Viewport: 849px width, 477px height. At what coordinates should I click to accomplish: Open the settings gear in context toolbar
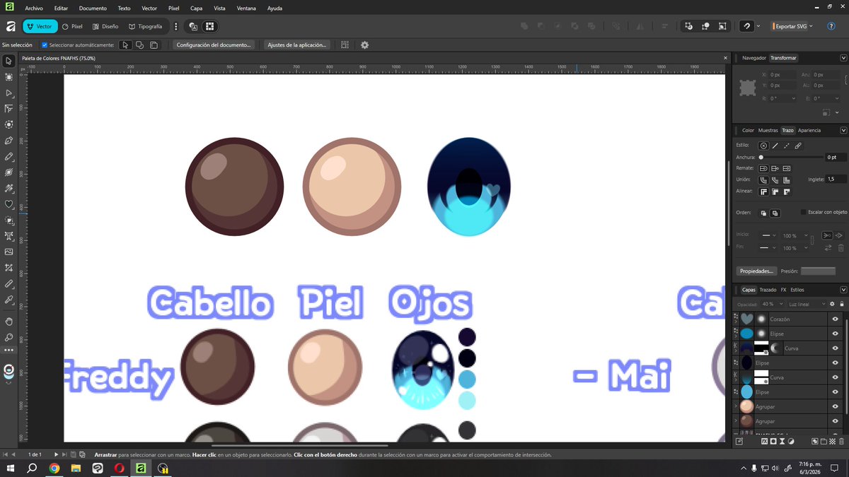pyautogui.click(x=364, y=45)
